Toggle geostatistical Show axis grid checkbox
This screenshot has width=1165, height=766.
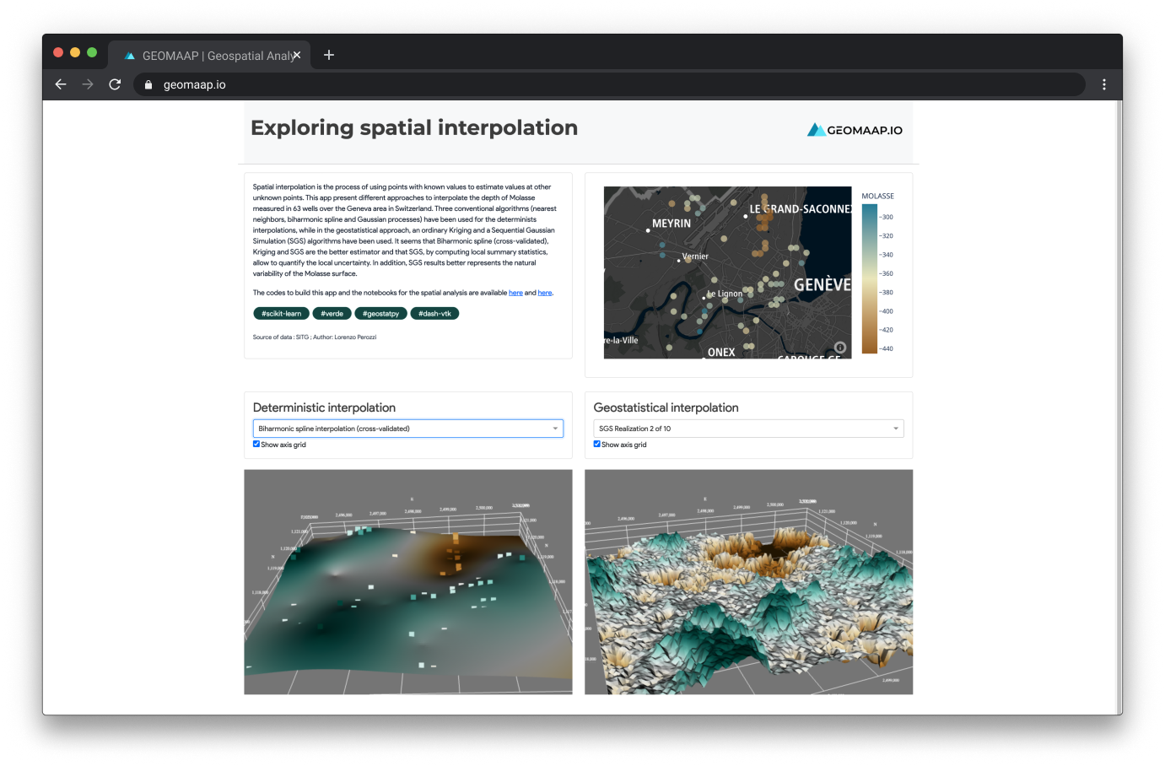pyautogui.click(x=597, y=444)
